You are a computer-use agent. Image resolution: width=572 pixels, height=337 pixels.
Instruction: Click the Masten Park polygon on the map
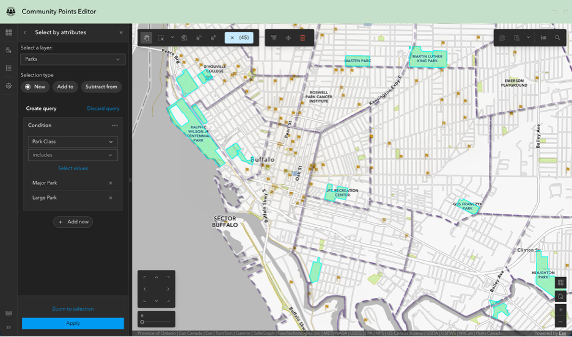[x=358, y=61]
